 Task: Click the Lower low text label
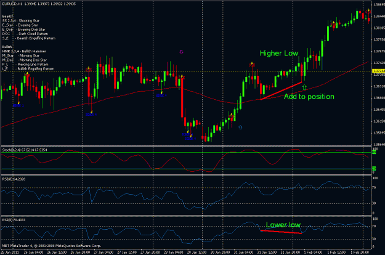(283, 225)
